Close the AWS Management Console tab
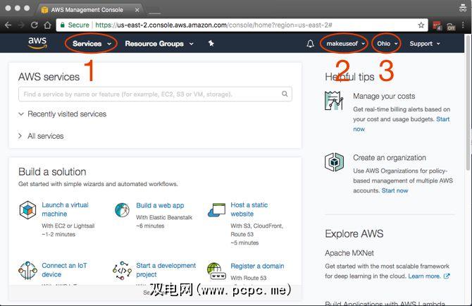 pyautogui.click(x=137, y=10)
